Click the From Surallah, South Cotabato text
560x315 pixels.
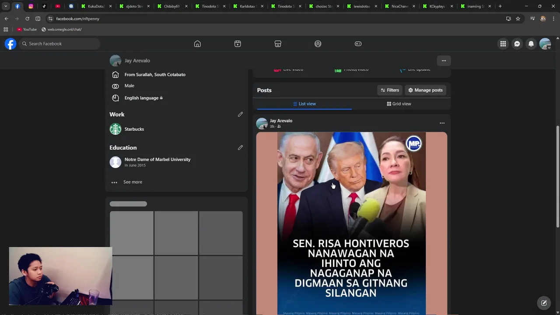[155, 74]
